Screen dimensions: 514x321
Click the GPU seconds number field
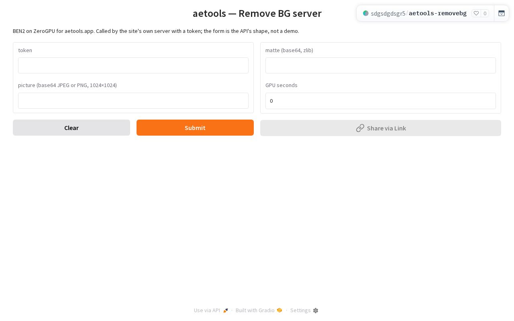pyautogui.click(x=381, y=101)
